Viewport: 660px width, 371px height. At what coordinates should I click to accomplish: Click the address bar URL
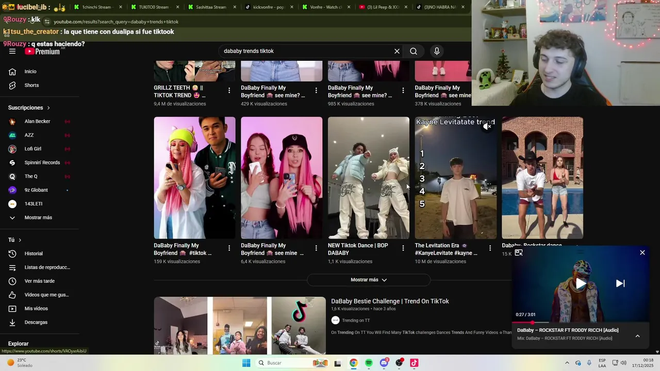[116, 22]
